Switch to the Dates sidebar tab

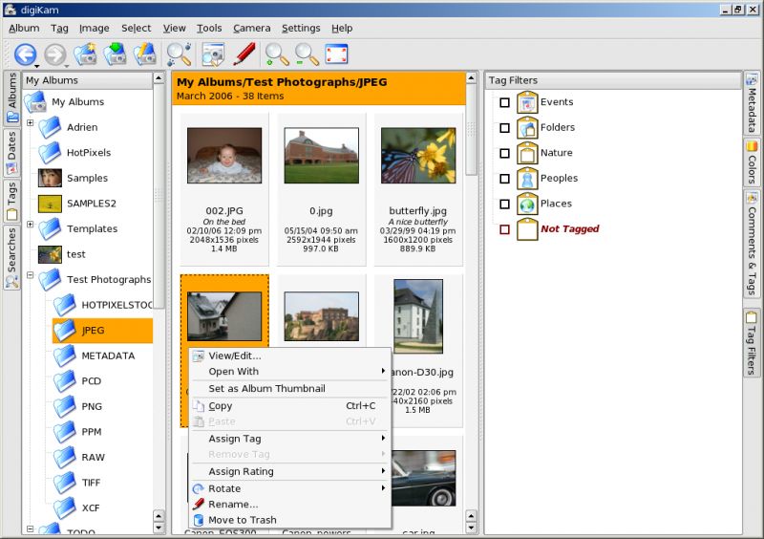click(x=11, y=153)
